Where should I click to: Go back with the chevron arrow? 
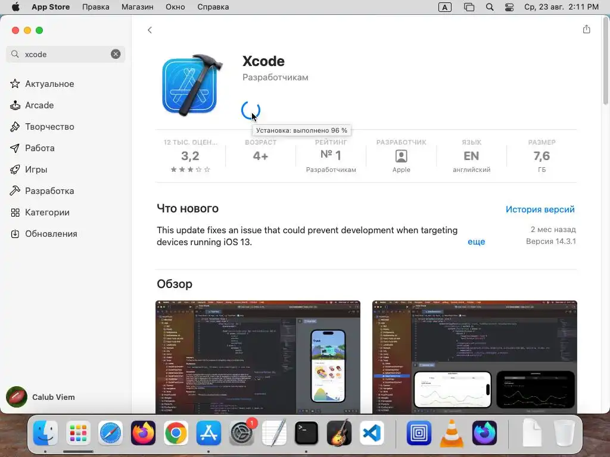click(x=150, y=30)
